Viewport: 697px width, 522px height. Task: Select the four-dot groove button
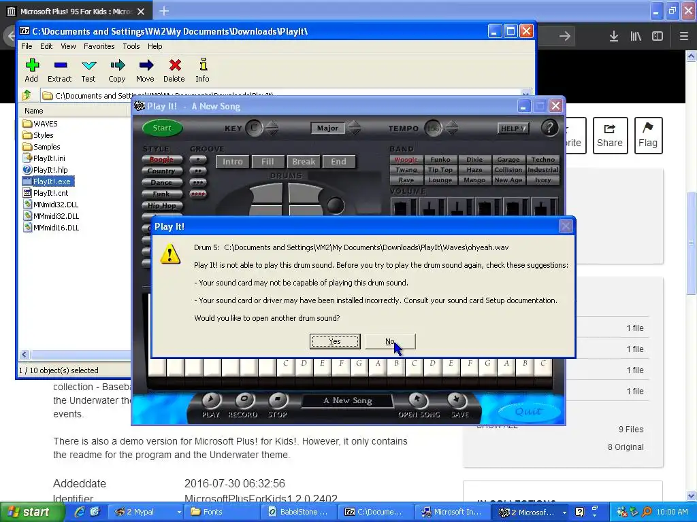click(x=198, y=194)
